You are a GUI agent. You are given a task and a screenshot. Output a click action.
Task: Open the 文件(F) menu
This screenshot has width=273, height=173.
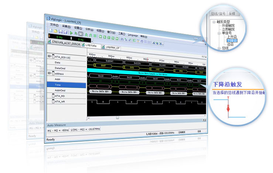(54, 25)
